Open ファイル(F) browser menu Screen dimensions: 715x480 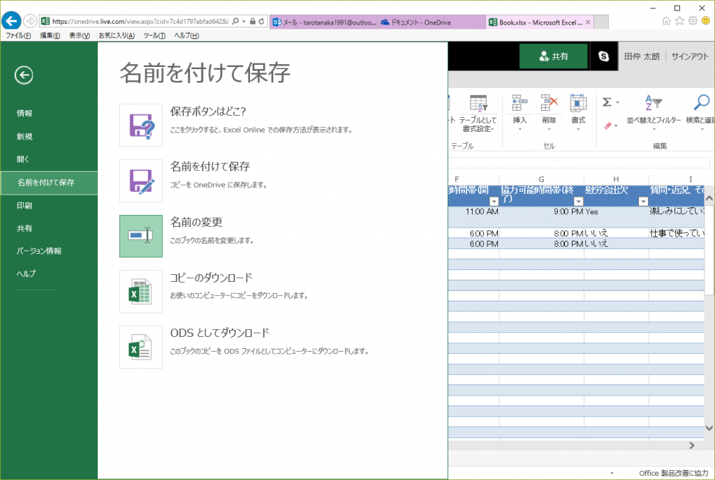(x=18, y=36)
